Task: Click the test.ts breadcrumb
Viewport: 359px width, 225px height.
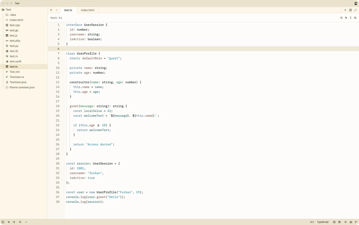Action: coord(56,18)
